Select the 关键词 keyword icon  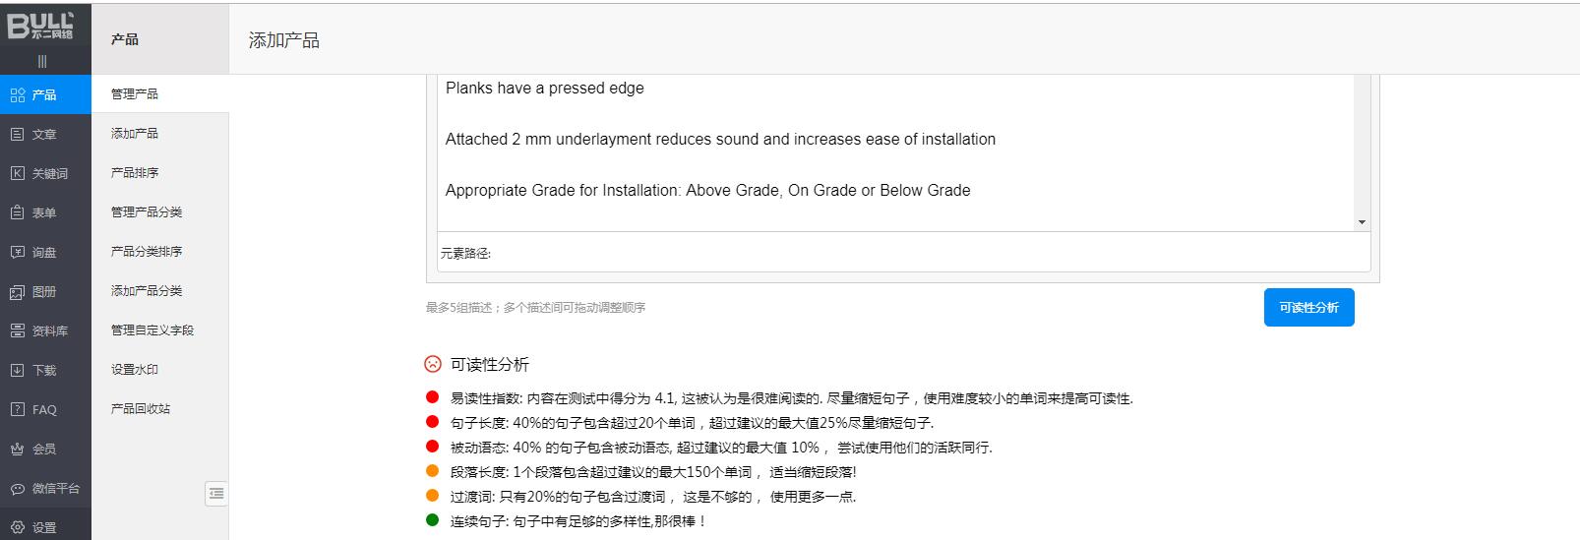tap(18, 174)
